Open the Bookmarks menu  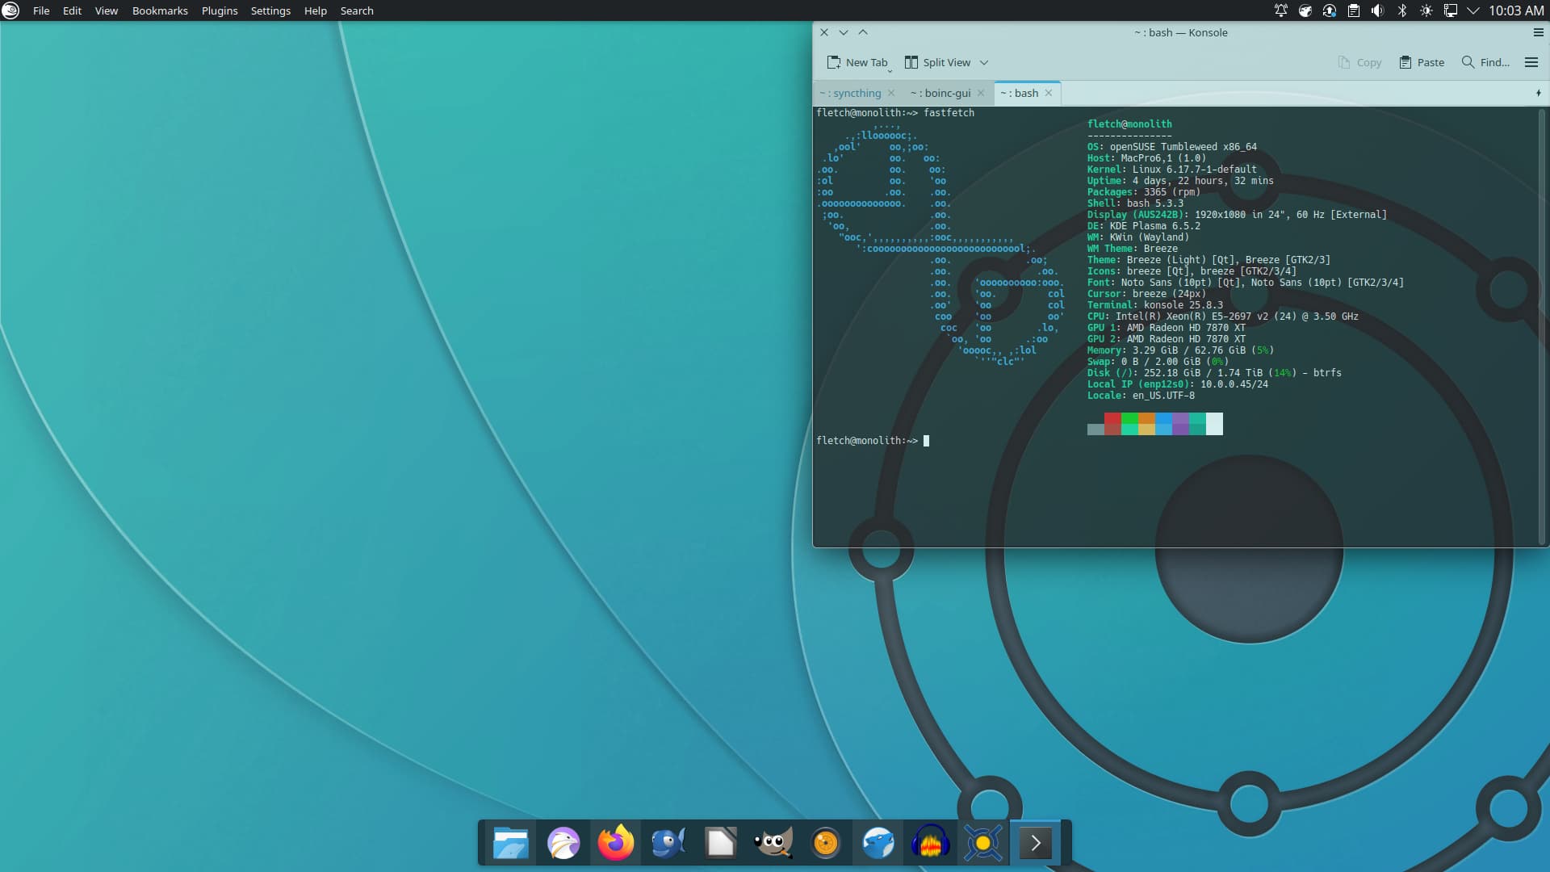click(160, 10)
